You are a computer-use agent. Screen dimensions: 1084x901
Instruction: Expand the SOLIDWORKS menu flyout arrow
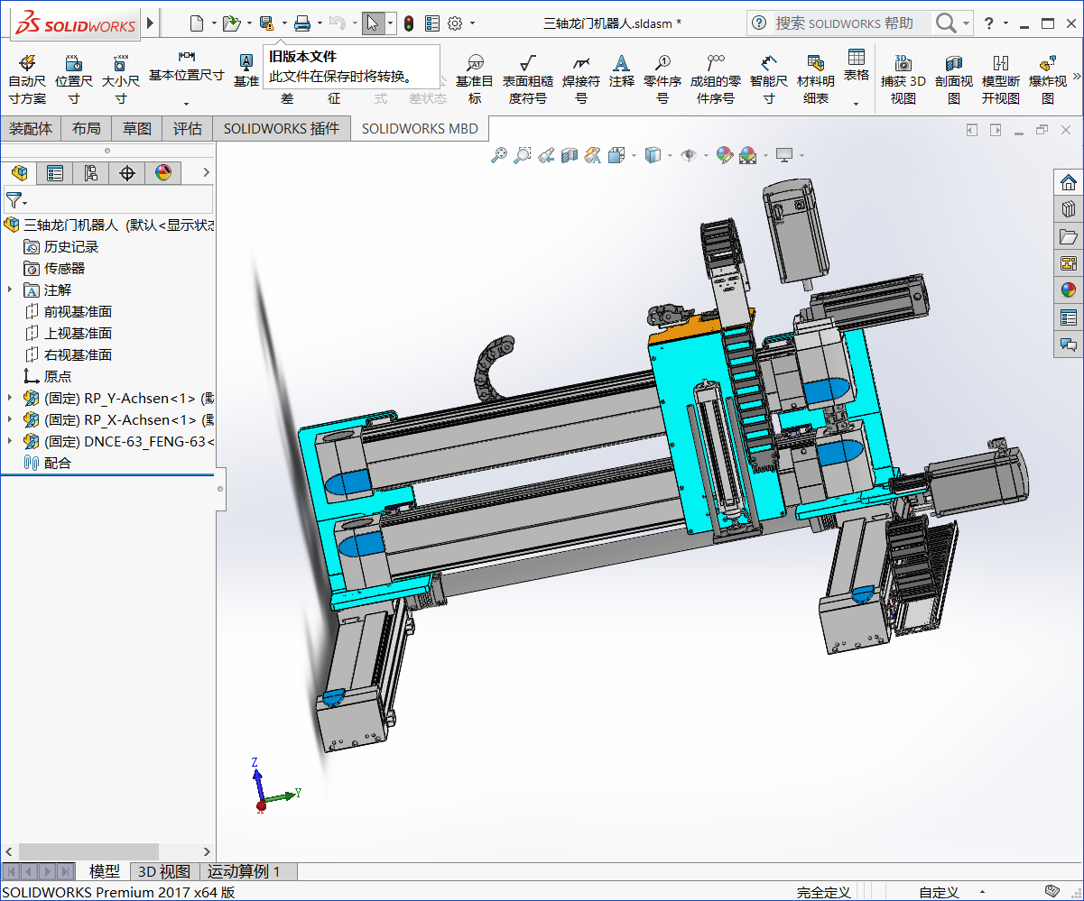click(x=150, y=23)
